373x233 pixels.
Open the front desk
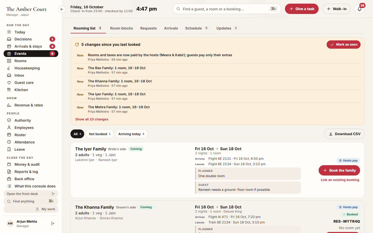coord(31,194)
